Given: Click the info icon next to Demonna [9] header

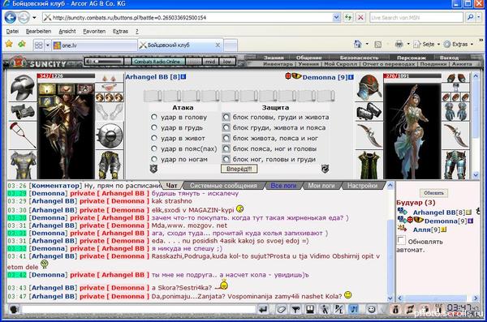Looking at the screenshot, I should pyautogui.click(x=351, y=77).
